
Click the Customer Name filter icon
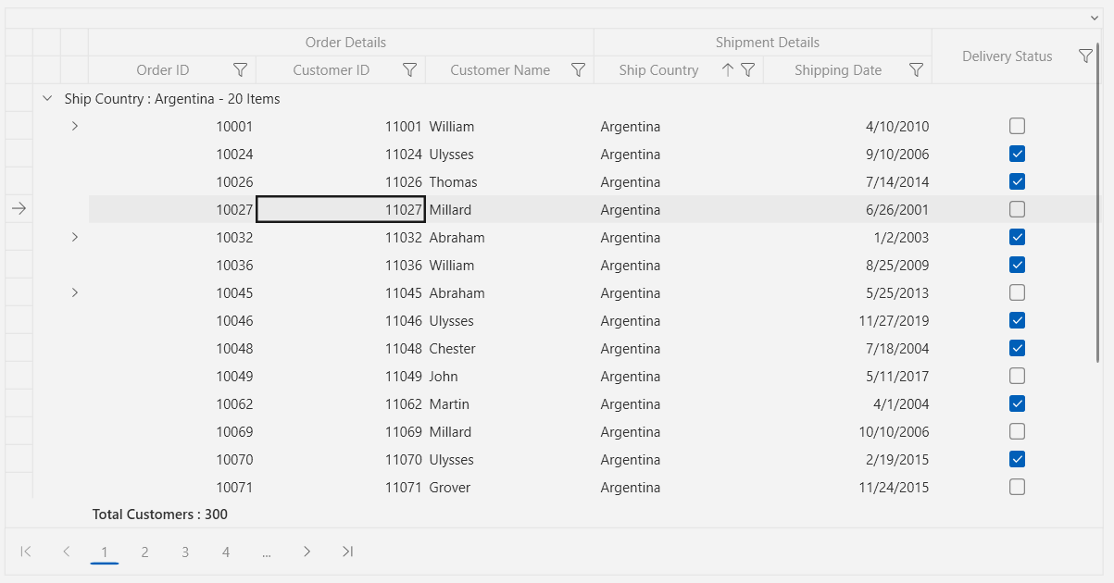(579, 69)
